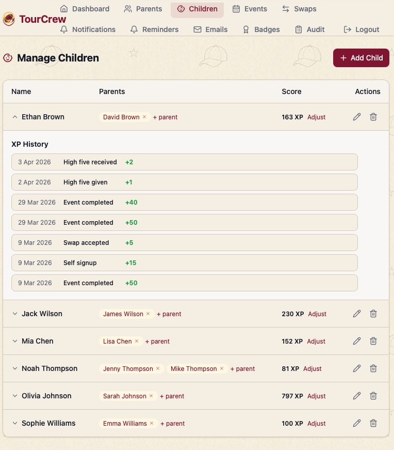Go to the Parents page
The image size is (394, 450).
pyautogui.click(x=143, y=9)
